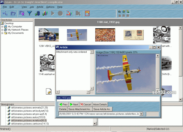Click the first small view-mode icon
Screen dimensions: 183x132
pyautogui.click(x=120, y=11)
